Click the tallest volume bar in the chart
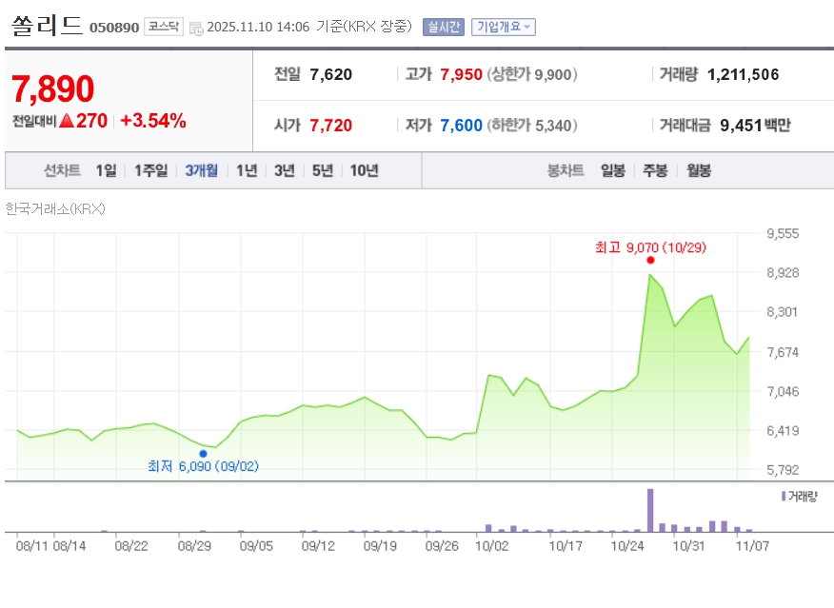Image resolution: width=834 pixels, height=608 pixels. [650, 509]
